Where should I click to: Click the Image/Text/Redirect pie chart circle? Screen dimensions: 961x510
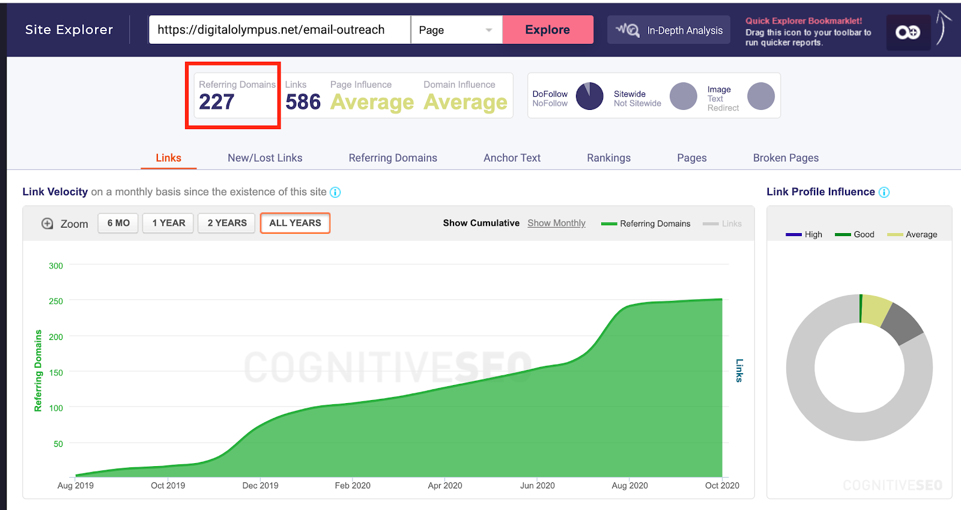pos(761,96)
